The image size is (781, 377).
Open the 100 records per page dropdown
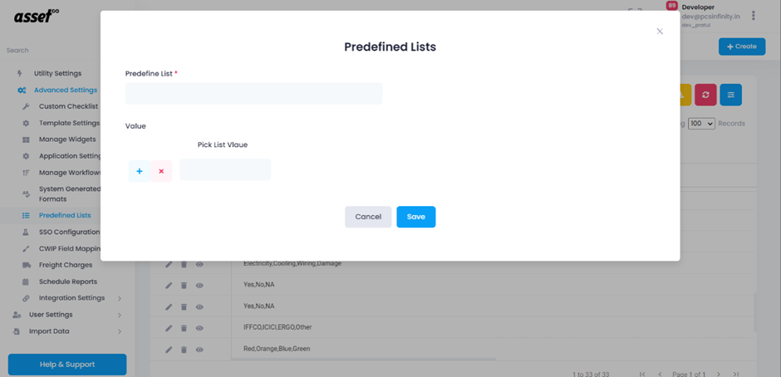(701, 124)
